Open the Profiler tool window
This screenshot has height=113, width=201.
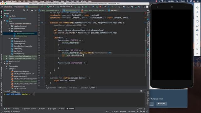tap(42, 109)
